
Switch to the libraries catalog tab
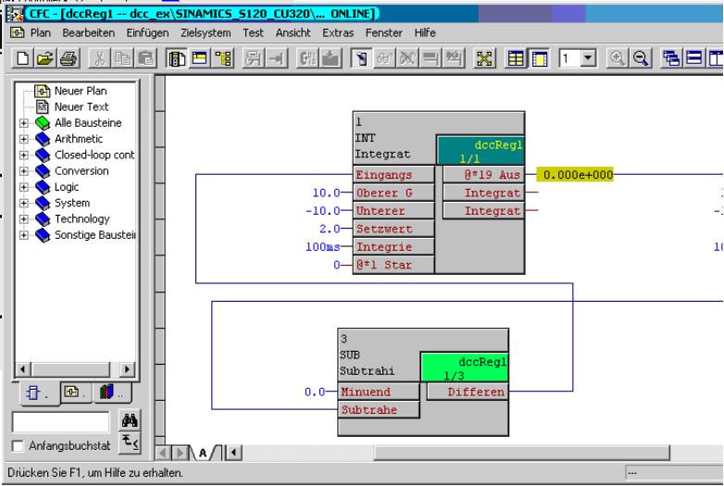(x=111, y=393)
